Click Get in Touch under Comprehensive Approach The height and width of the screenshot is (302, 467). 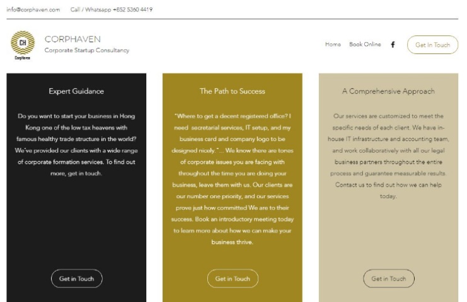389,279
